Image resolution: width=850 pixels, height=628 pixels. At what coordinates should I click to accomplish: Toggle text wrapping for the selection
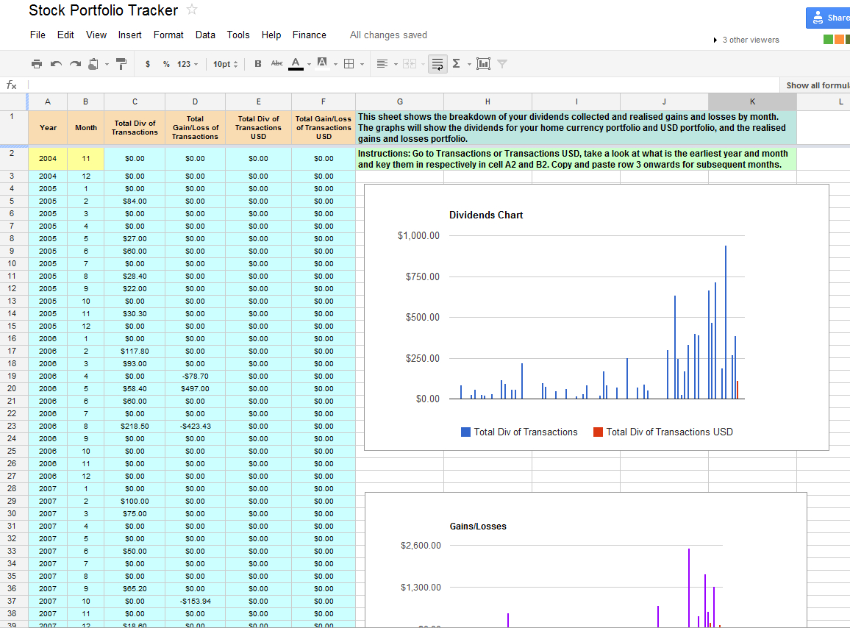[437, 63]
